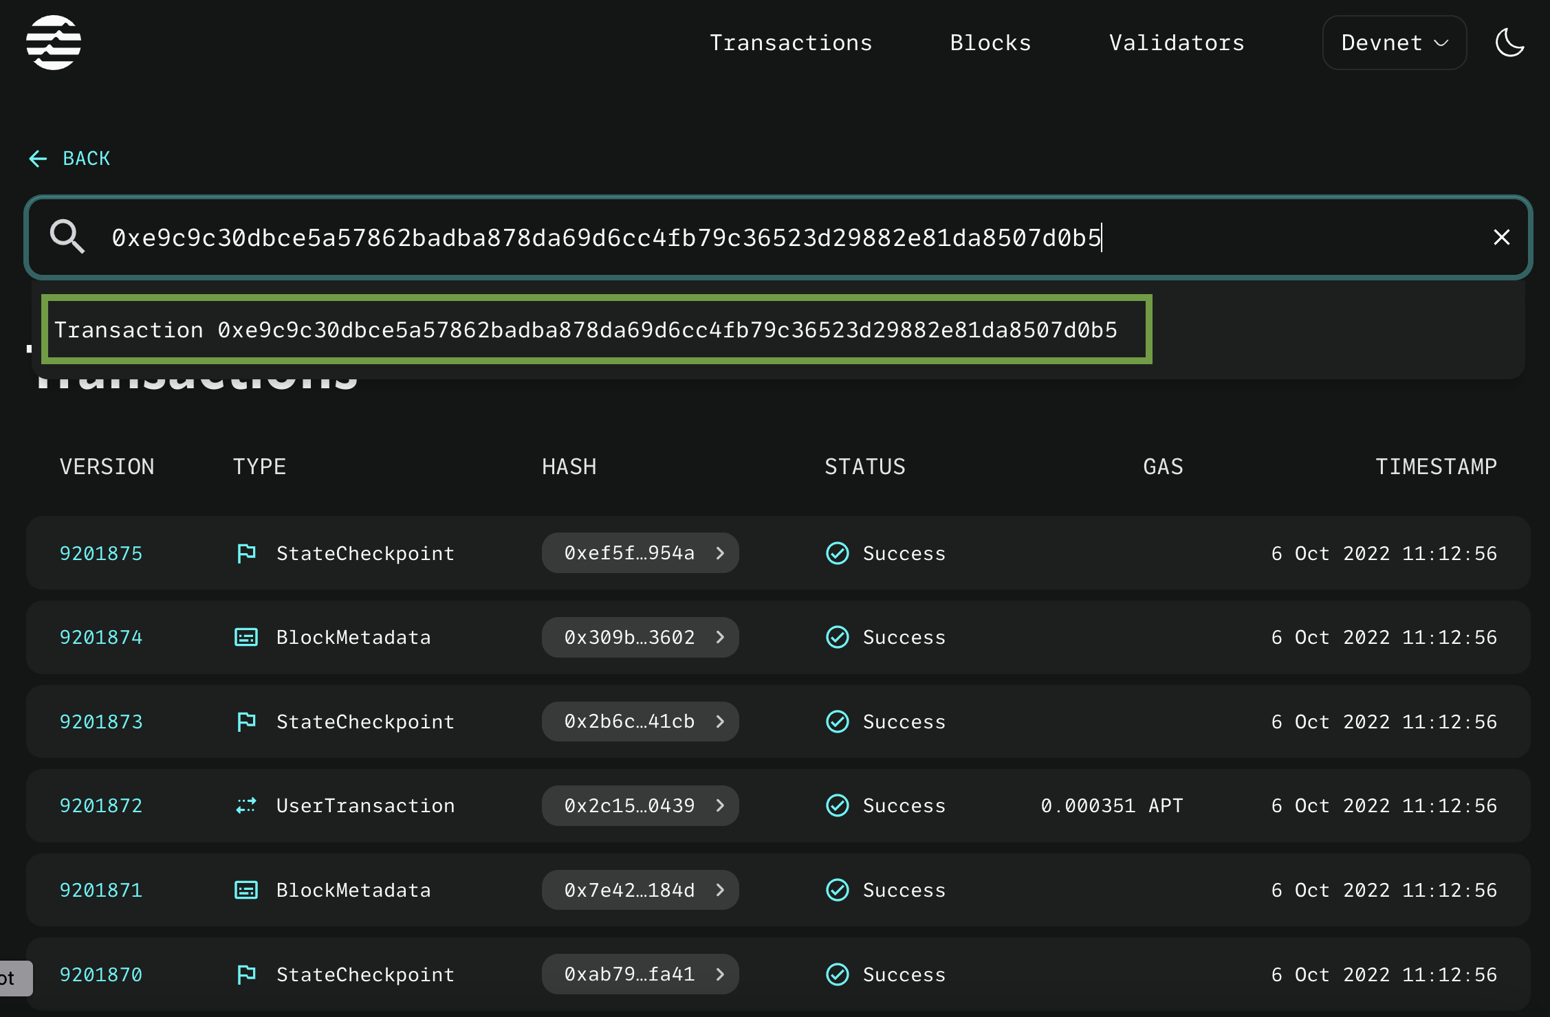The image size is (1550, 1017).
Task: Toggle the Success status badge on row 9201871
Action: [885, 890]
